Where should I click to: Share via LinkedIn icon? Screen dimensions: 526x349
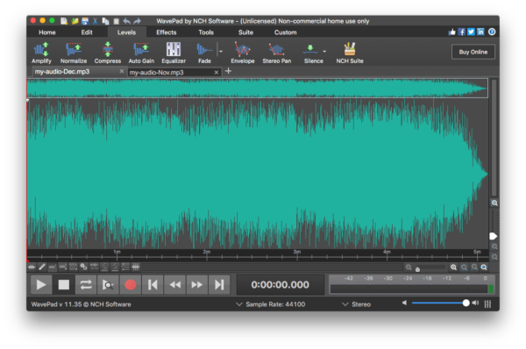(x=480, y=32)
